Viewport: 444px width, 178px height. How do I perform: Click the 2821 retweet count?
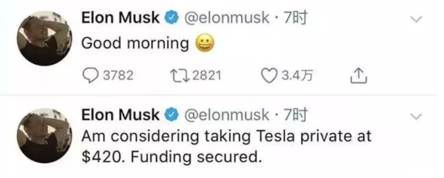pos(206,76)
